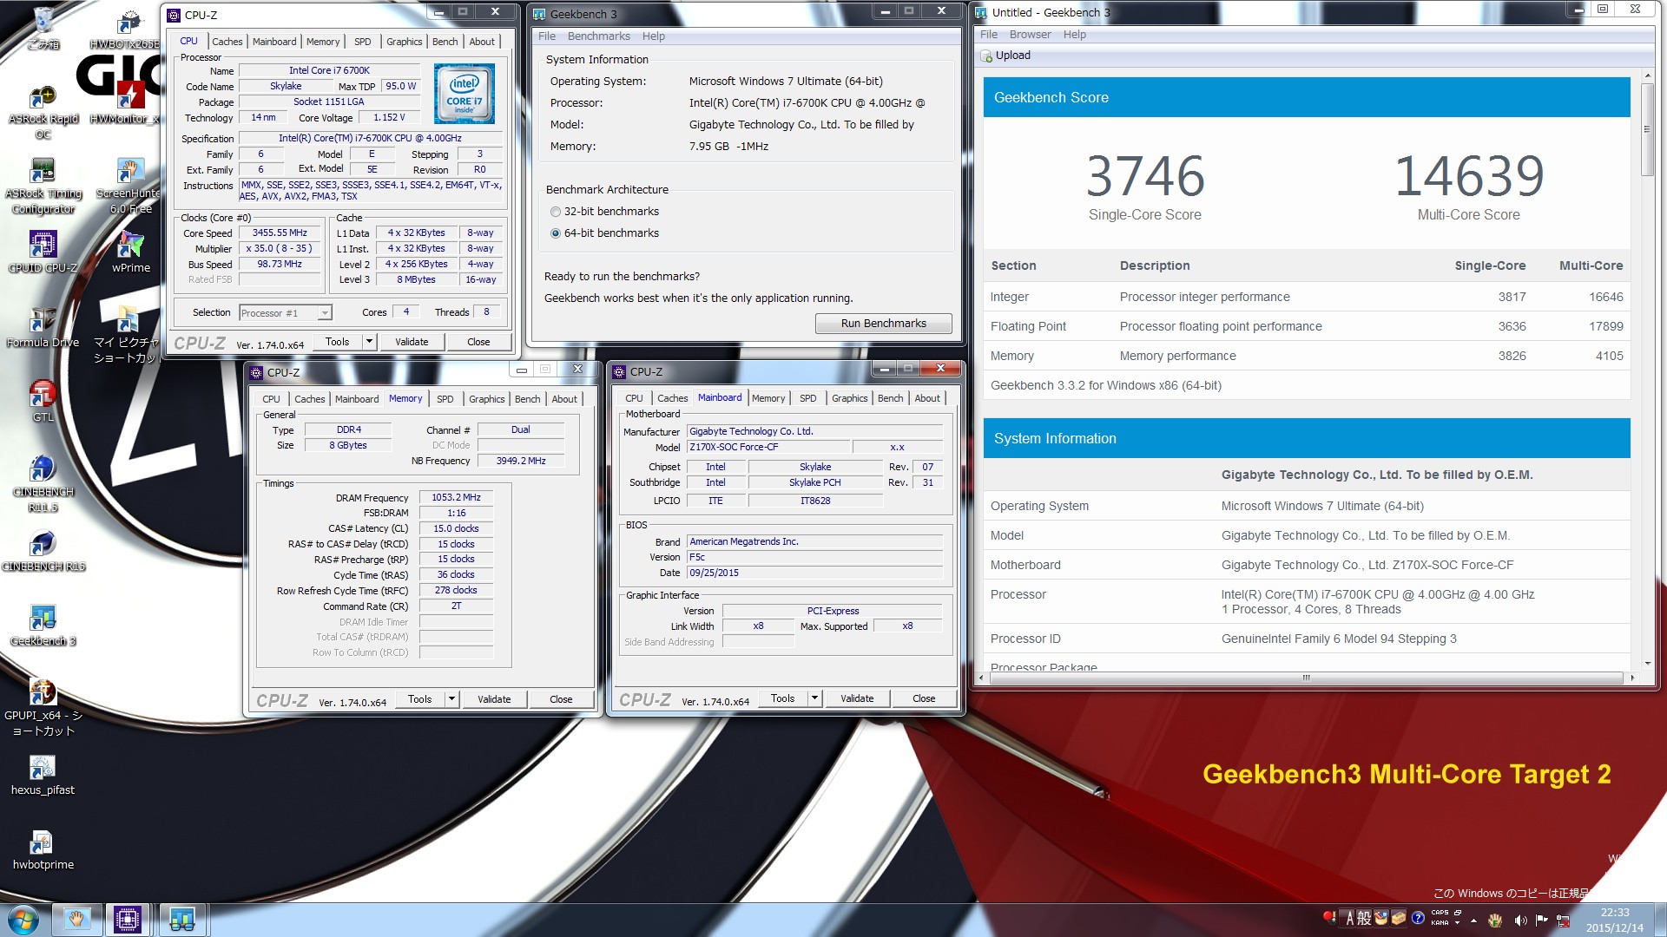Launch the hwbotprime desktop icon
This screenshot has height=937, width=1667.
point(43,849)
